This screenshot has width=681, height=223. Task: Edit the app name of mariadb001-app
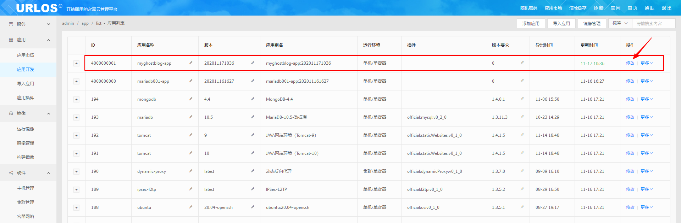click(190, 81)
